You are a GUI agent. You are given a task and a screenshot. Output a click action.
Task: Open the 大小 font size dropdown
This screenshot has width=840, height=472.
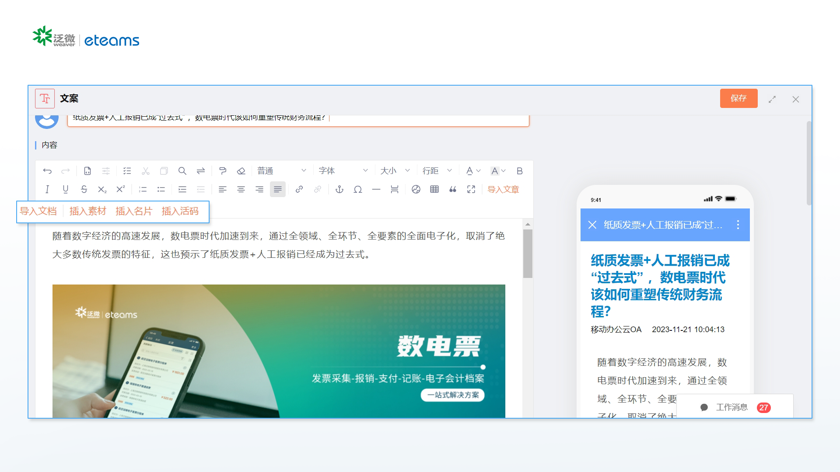395,171
